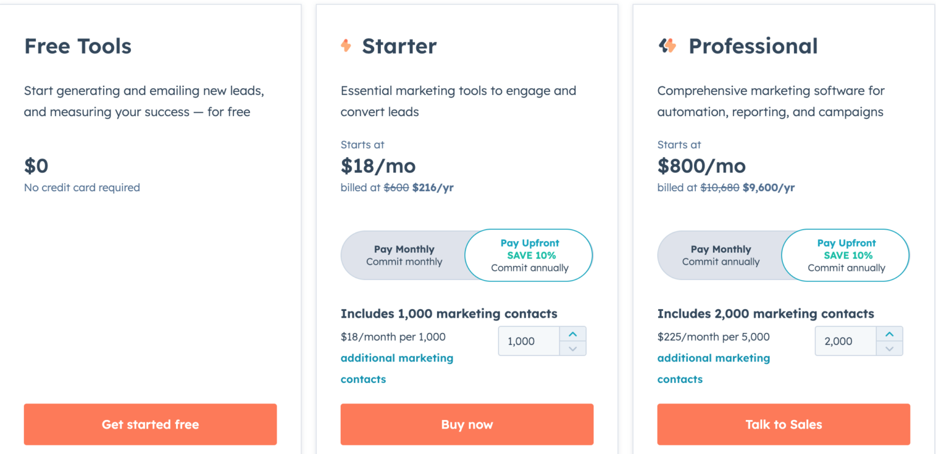Decrease Professional contacts with down arrow
936x454 pixels.
pyautogui.click(x=890, y=348)
